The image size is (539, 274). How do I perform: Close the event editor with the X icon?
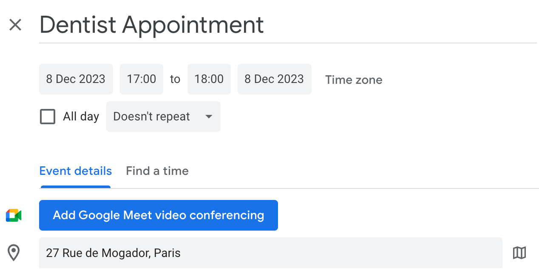tap(15, 25)
